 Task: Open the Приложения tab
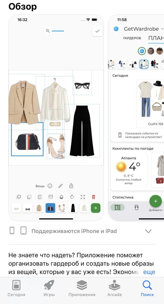[82, 288]
